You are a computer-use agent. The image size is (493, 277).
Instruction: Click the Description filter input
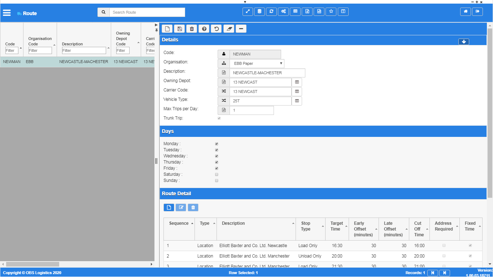(84, 50)
